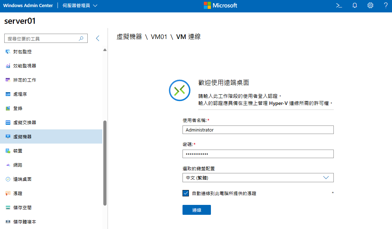The width and height of the screenshot is (392, 229).
Task: Open 虛擬交換器 tool icon
Action: pyautogui.click(x=8, y=123)
